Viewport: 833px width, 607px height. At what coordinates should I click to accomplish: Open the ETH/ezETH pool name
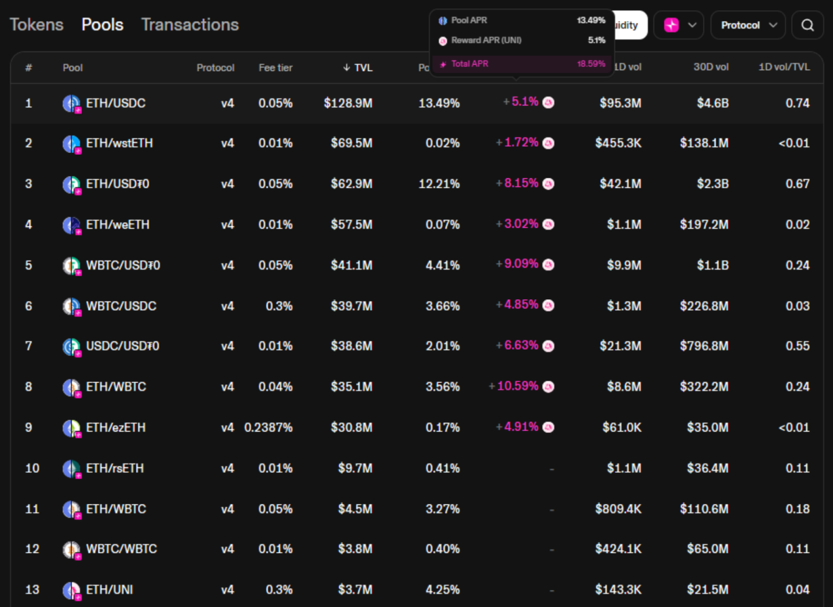[x=115, y=427]
